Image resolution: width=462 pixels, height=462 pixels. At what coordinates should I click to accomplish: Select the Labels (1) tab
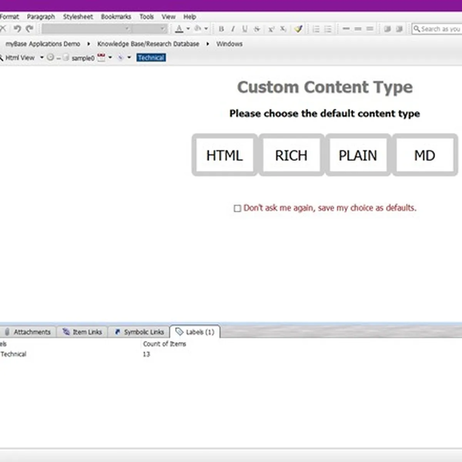click(x=195, y=332)
